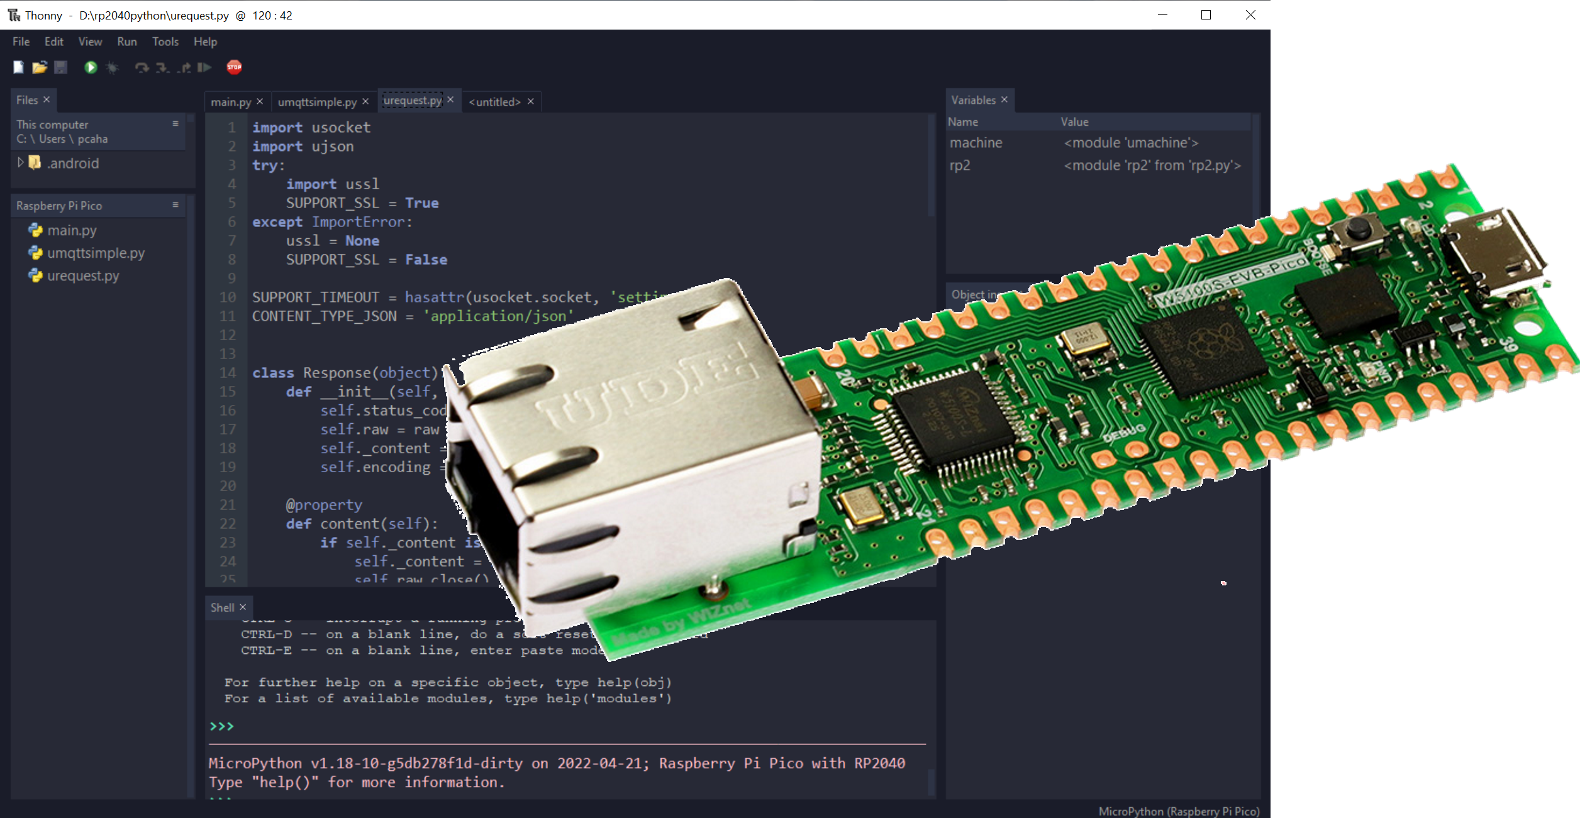This screenshot has height=818, width=1580.
Task: Select the Variables panel tab
Action: click(x=973, y=100)
